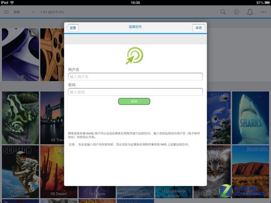The height and width of the screenshot is (203, 271).
Task: Tap the battery indicator in status bar
Action: (265, 3)
